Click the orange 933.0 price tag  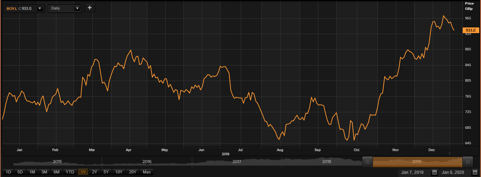(471, 31)
